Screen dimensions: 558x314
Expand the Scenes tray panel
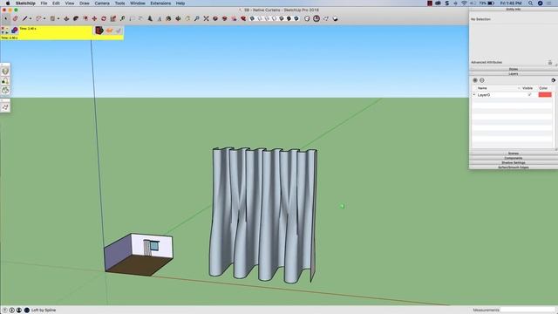pyautogui.click(x=514, y=154)
